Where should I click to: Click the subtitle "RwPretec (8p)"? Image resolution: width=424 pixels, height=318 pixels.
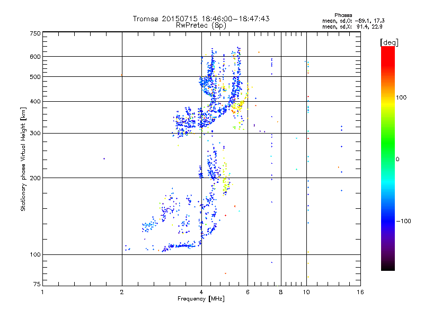201,25
